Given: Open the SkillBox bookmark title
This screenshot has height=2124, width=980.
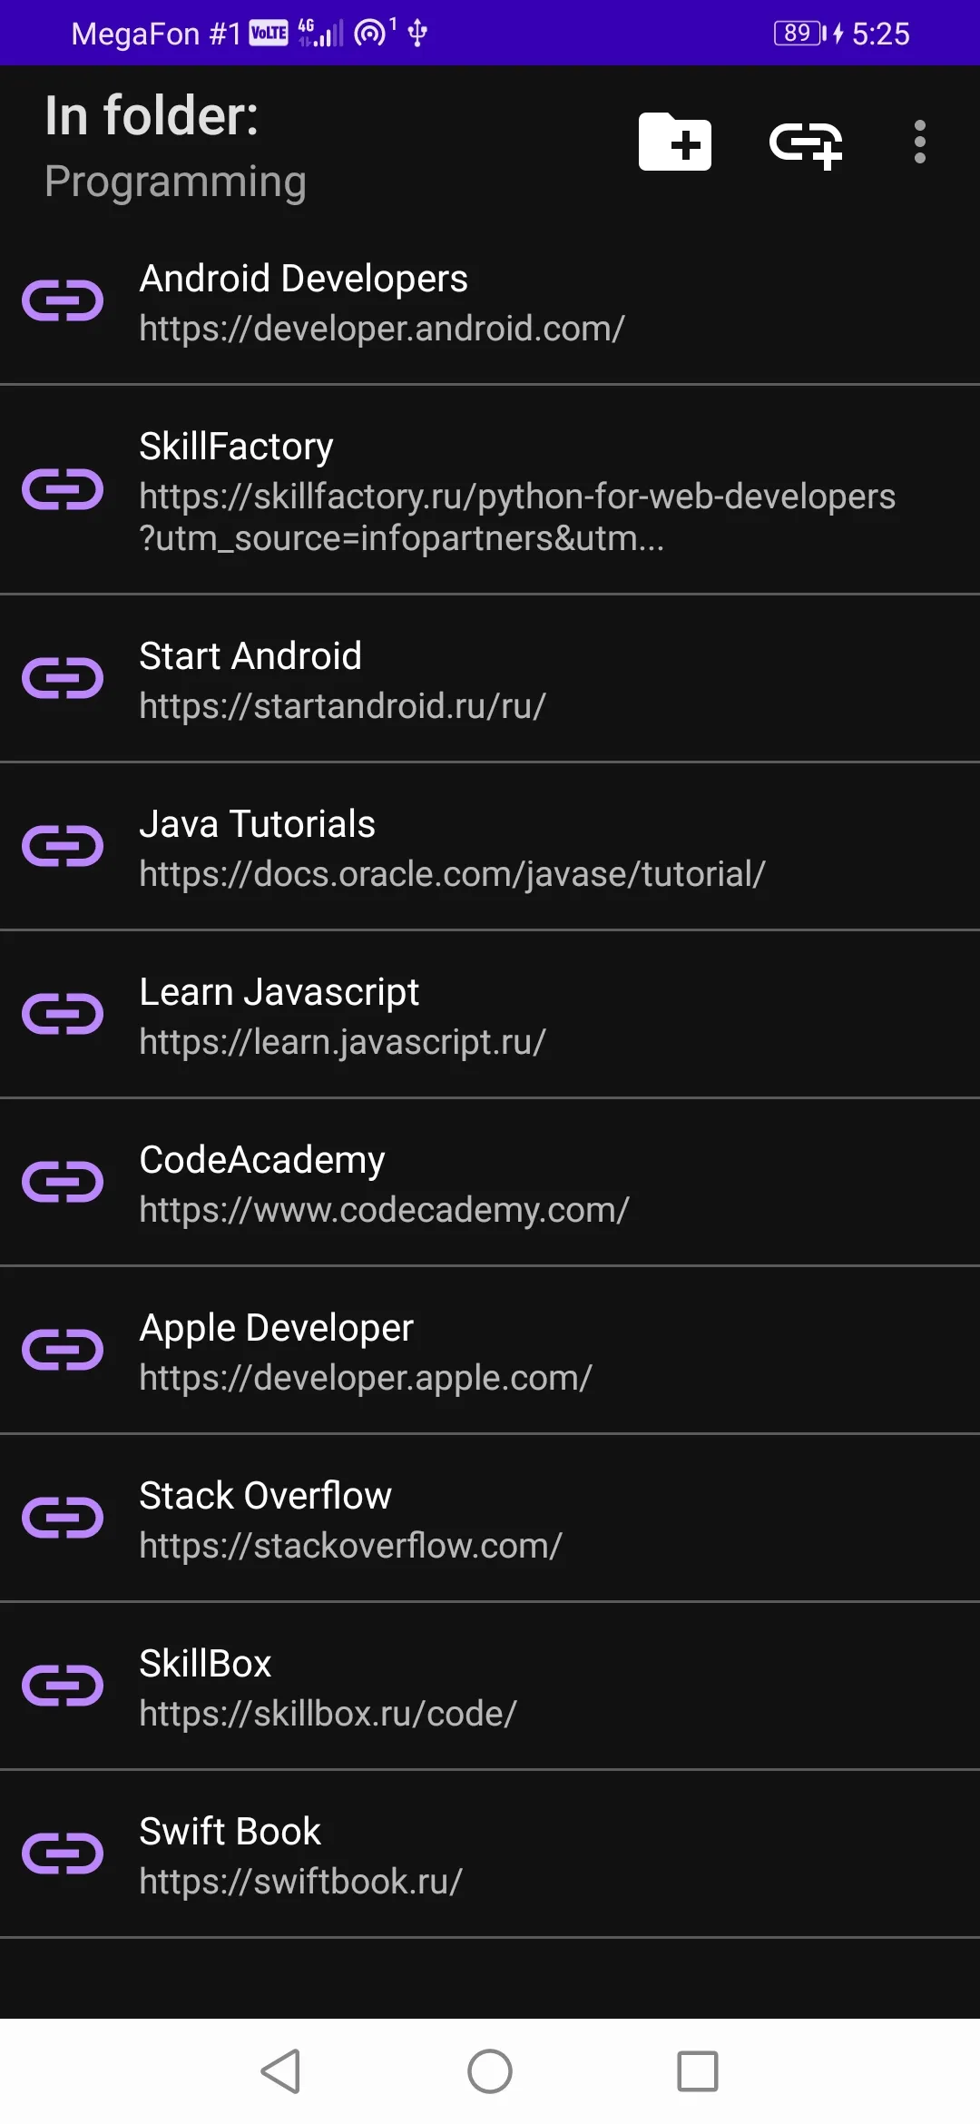Looking at the screenshot, I should (205, 1664).
